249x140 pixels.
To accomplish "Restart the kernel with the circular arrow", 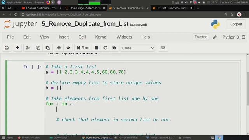I will [x=105, y=48].
